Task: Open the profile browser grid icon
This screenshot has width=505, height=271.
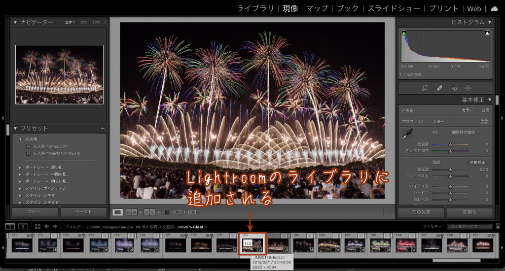Action: tap(485, 121)
